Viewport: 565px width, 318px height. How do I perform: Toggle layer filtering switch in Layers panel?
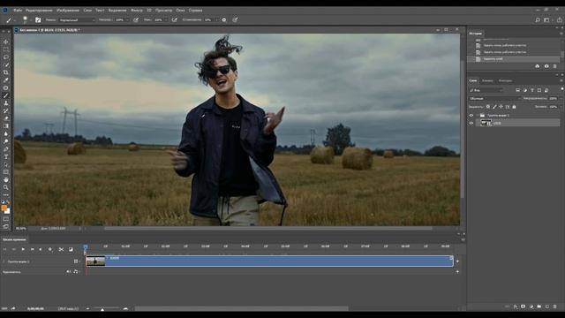561,89
